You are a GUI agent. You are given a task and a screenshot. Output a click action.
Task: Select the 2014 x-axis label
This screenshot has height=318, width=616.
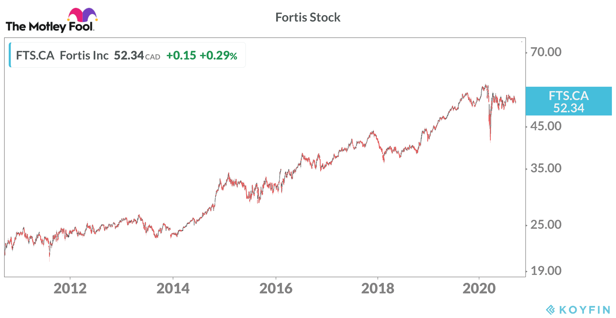[173, 289]
